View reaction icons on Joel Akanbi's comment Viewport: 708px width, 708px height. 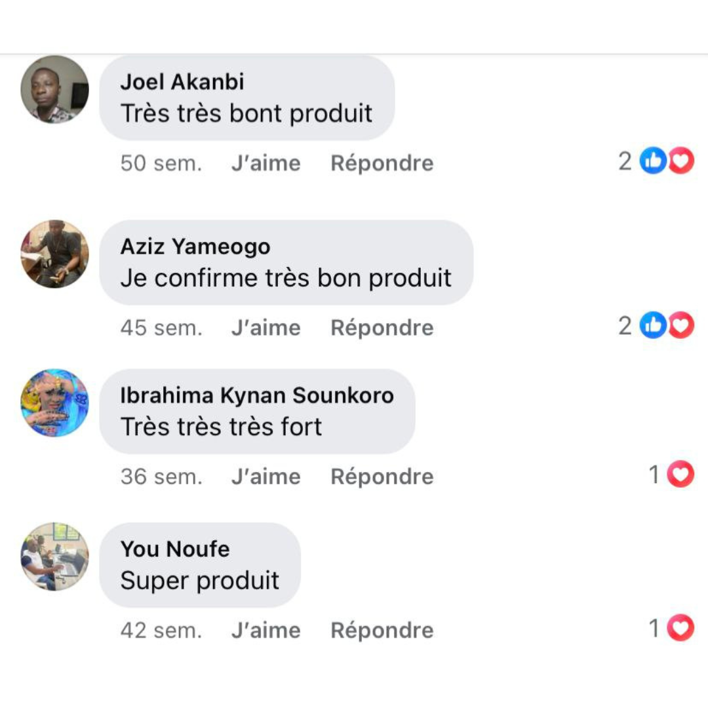pyautogui.click(x=666, y=161)
